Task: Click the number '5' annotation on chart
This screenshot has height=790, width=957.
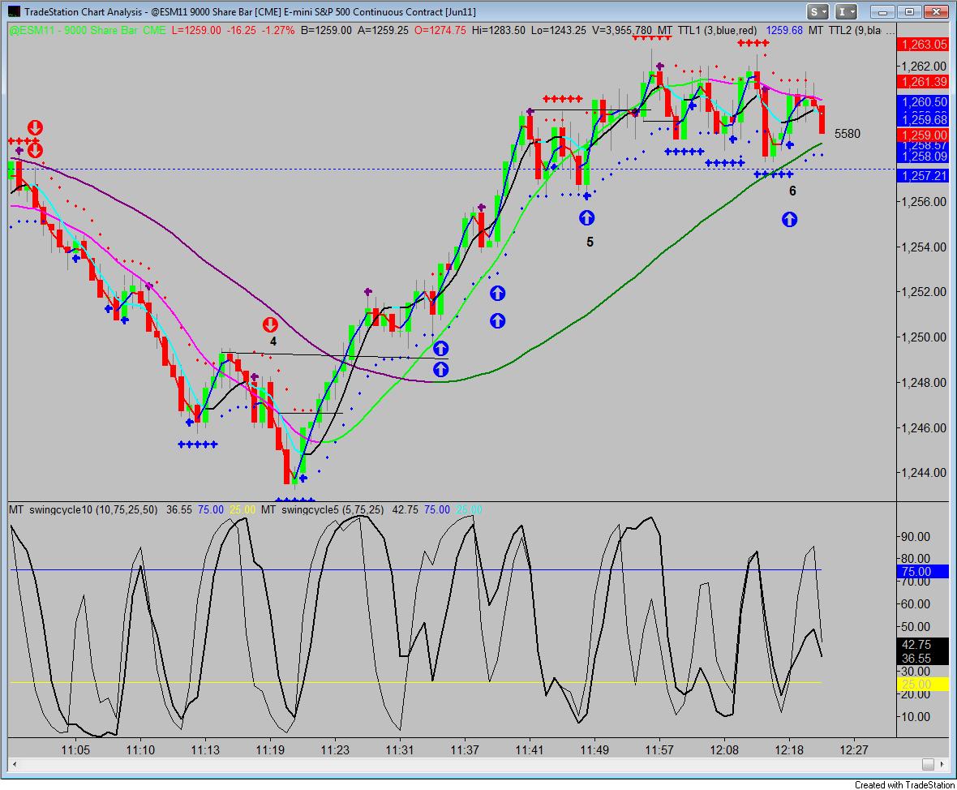Action: tap(590, 243)
